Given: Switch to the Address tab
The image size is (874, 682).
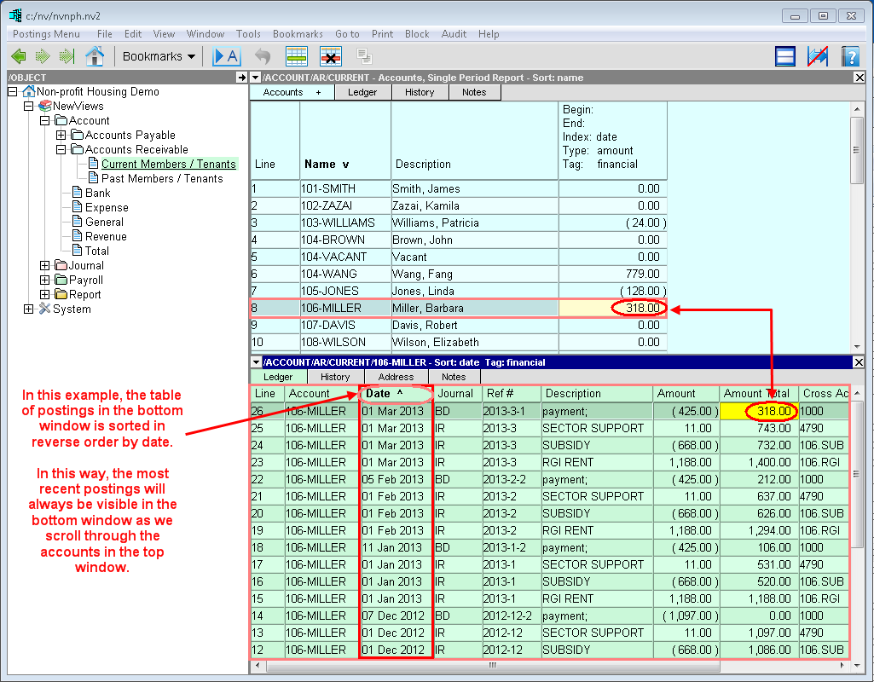Looking at the screenshot, I should 396,377.
